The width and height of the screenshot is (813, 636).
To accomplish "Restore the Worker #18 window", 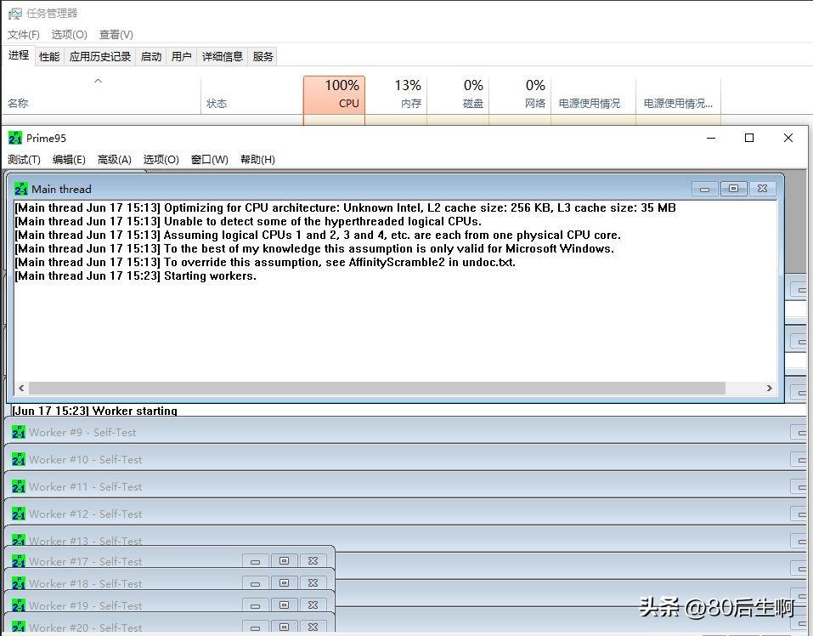I will (x=284, y=583).
